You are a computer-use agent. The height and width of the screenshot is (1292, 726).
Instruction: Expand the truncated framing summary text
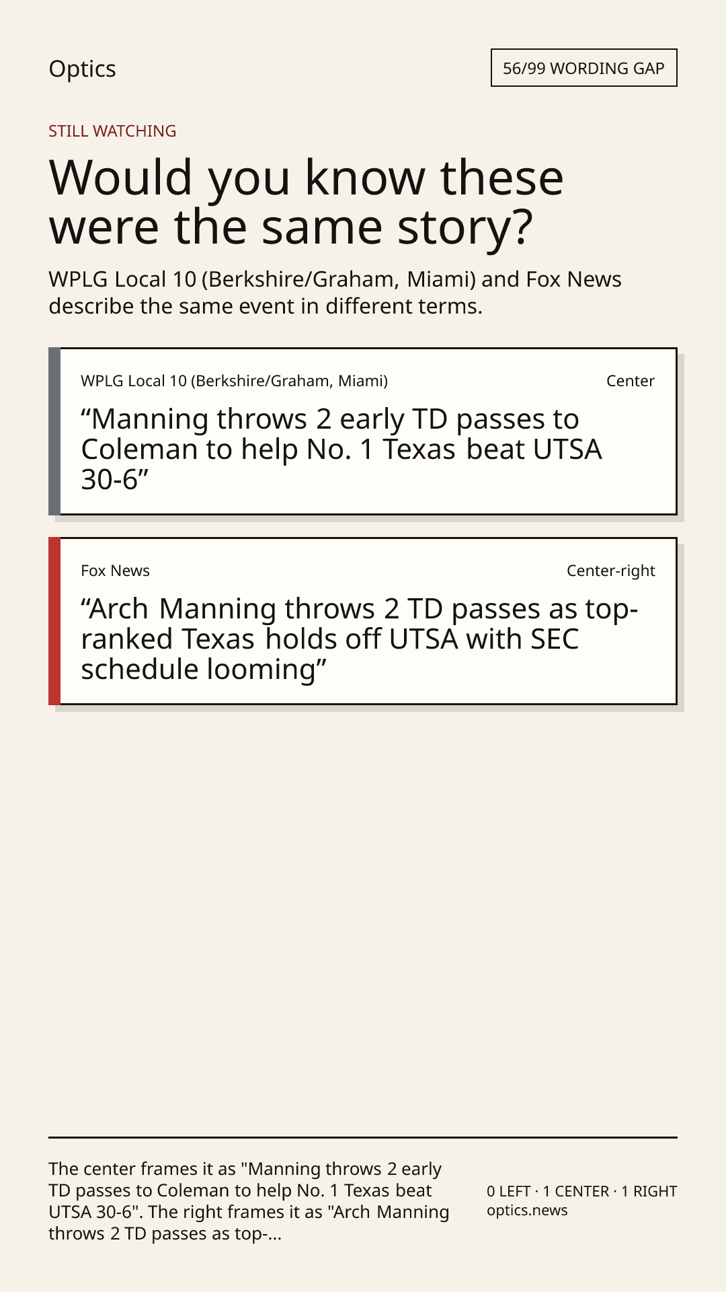click(x=249, y=1201)
